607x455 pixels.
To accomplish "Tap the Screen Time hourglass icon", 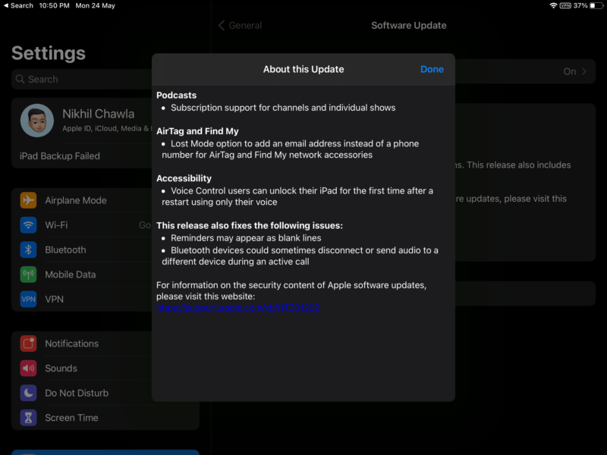I will [x=28, y=418].
